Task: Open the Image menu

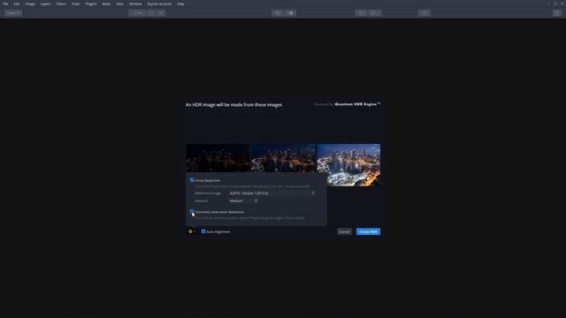Action: [30, 4]
